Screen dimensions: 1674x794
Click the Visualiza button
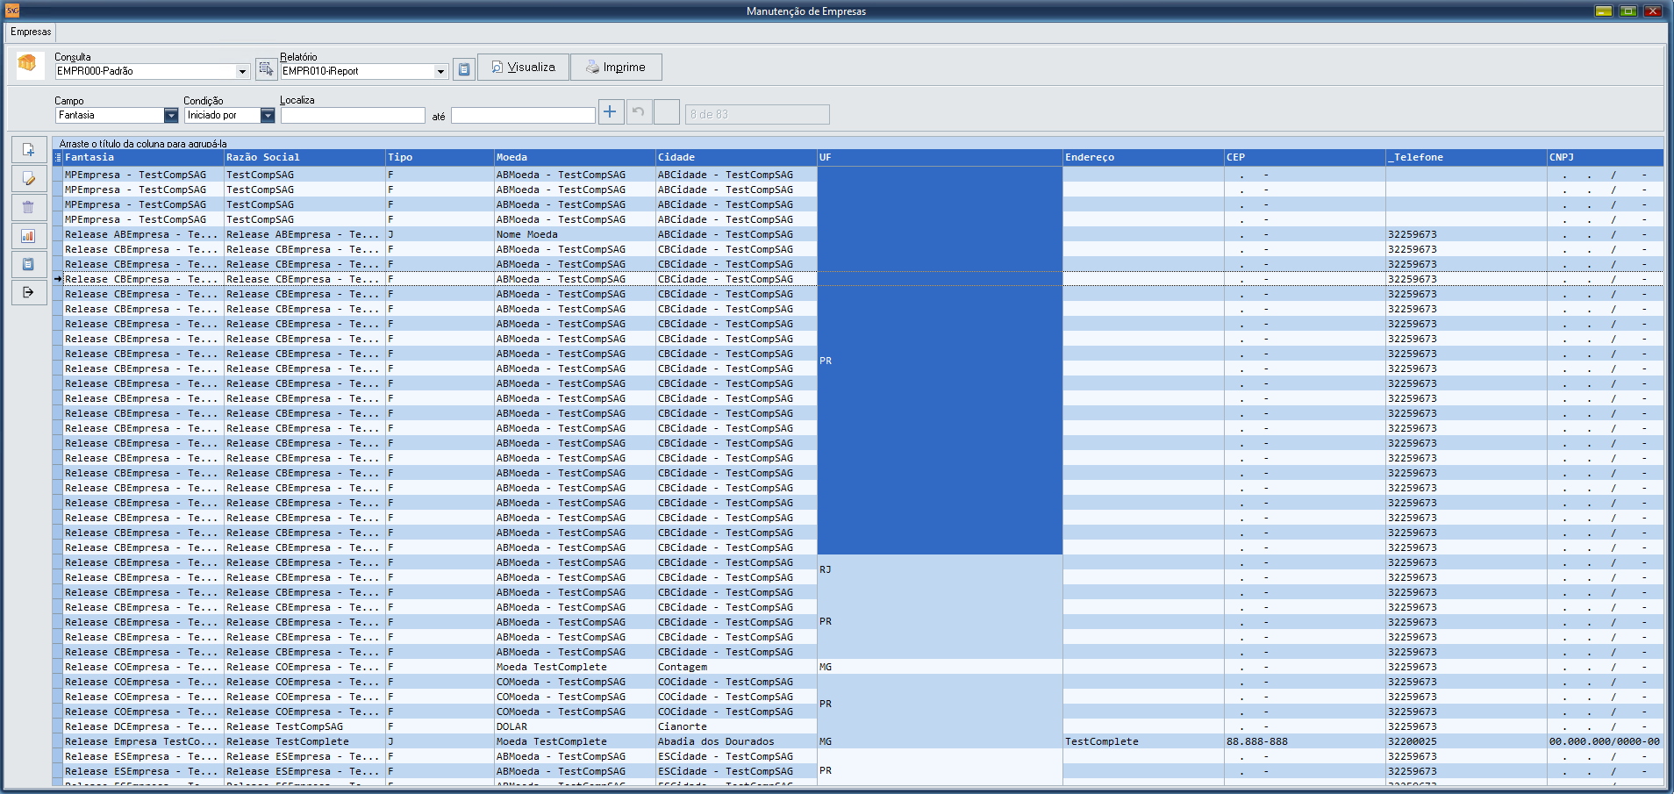(x=524, y=67)
